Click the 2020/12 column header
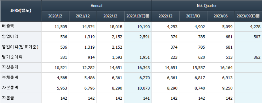Screen dimensions: 262x103 point(55,16)
